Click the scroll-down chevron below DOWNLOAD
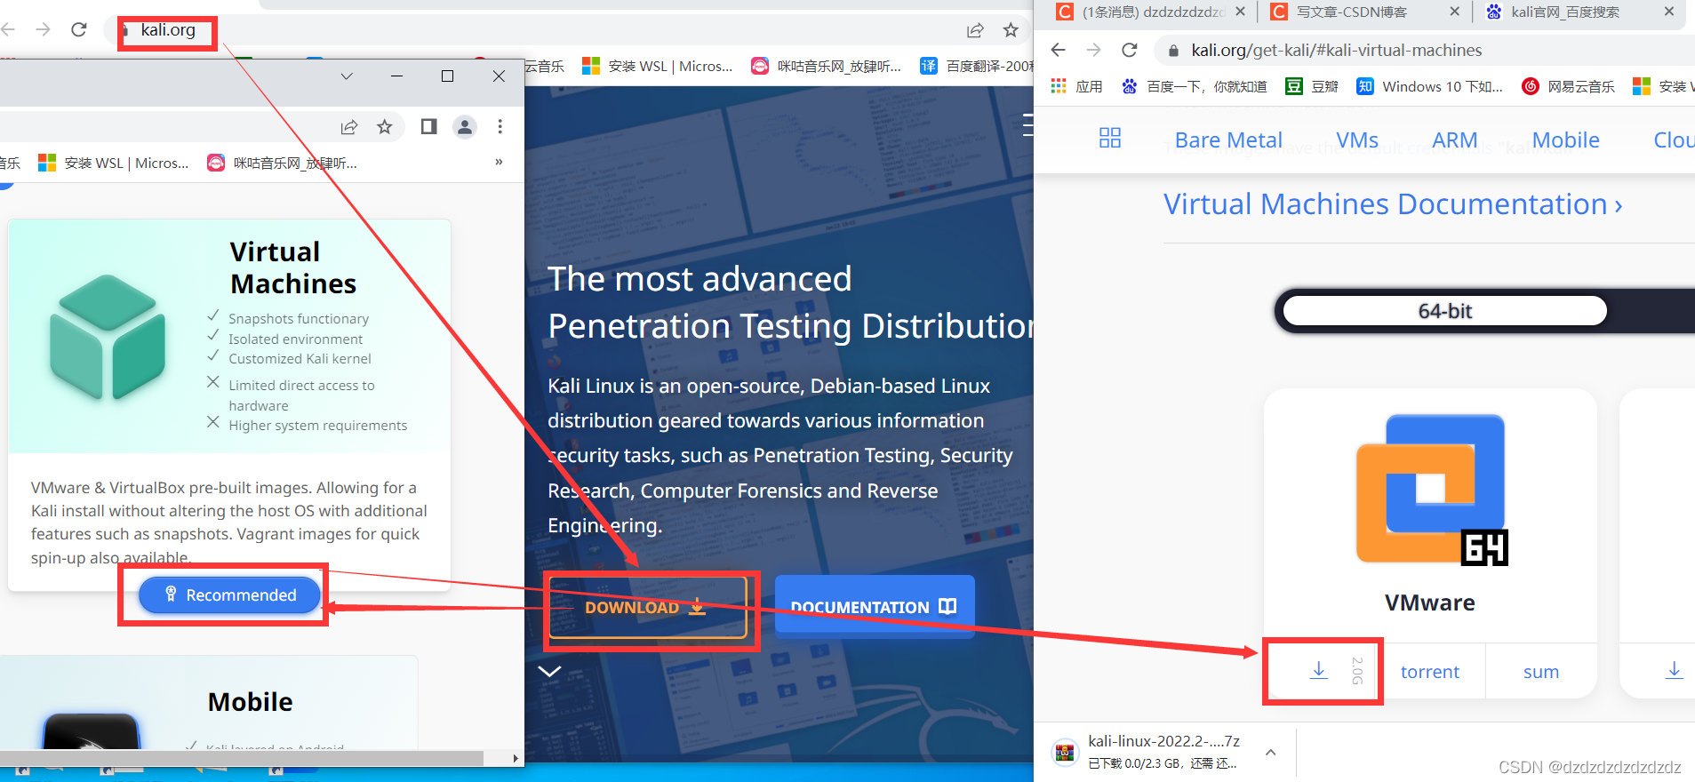 [x=550, y=671]
